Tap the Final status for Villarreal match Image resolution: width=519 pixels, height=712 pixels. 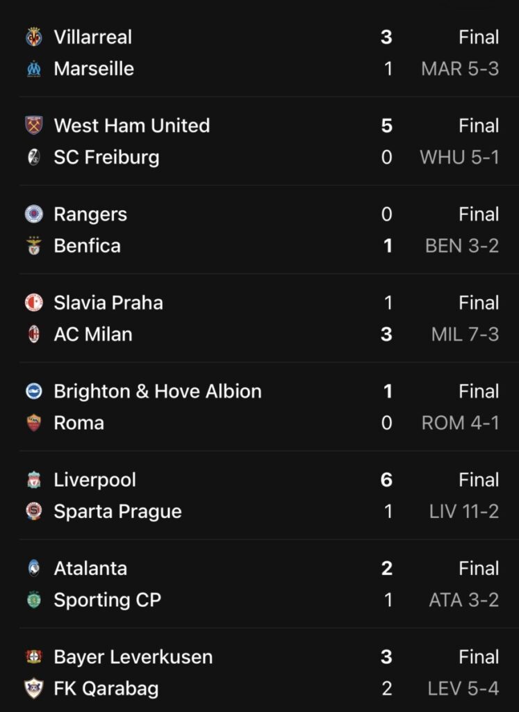point(479,37)
